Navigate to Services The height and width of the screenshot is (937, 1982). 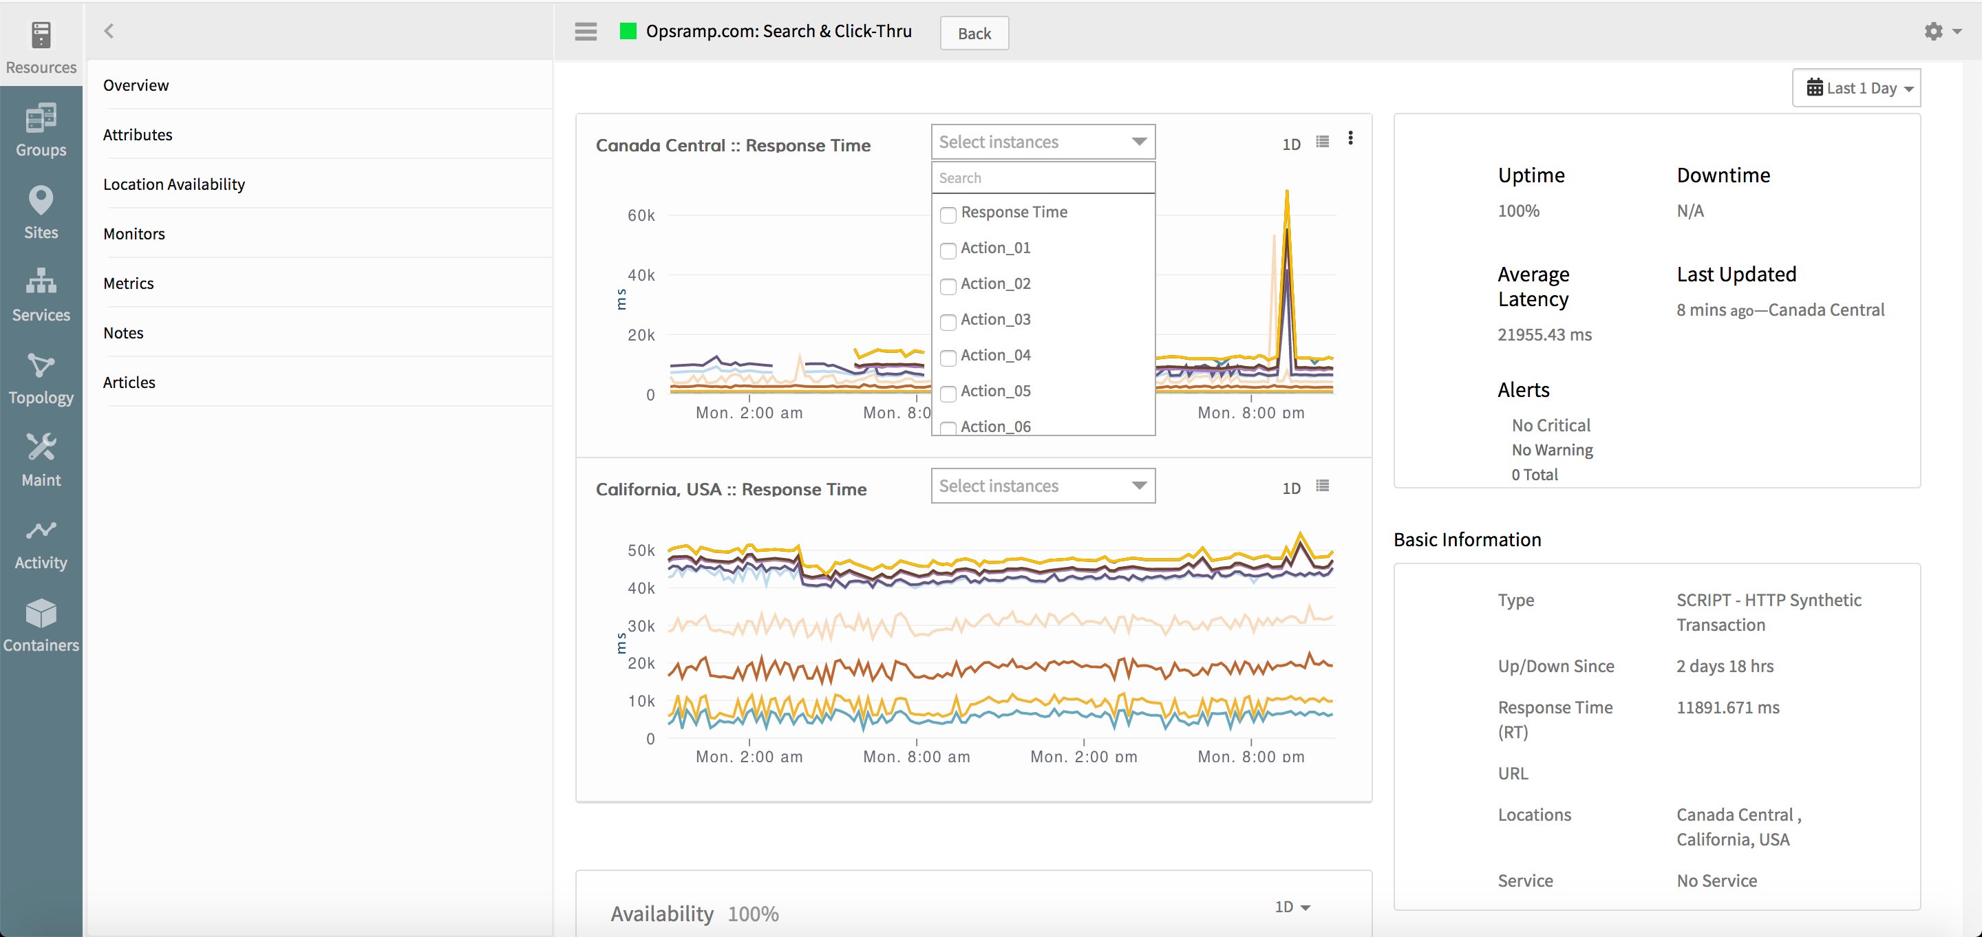pyautogui.click(x=40, y=292)
